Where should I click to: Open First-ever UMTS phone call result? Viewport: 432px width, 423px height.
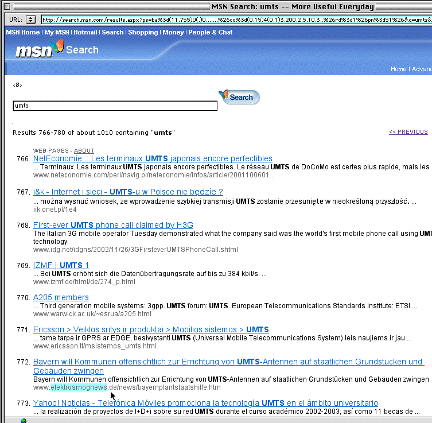click(x=113, y=225)
